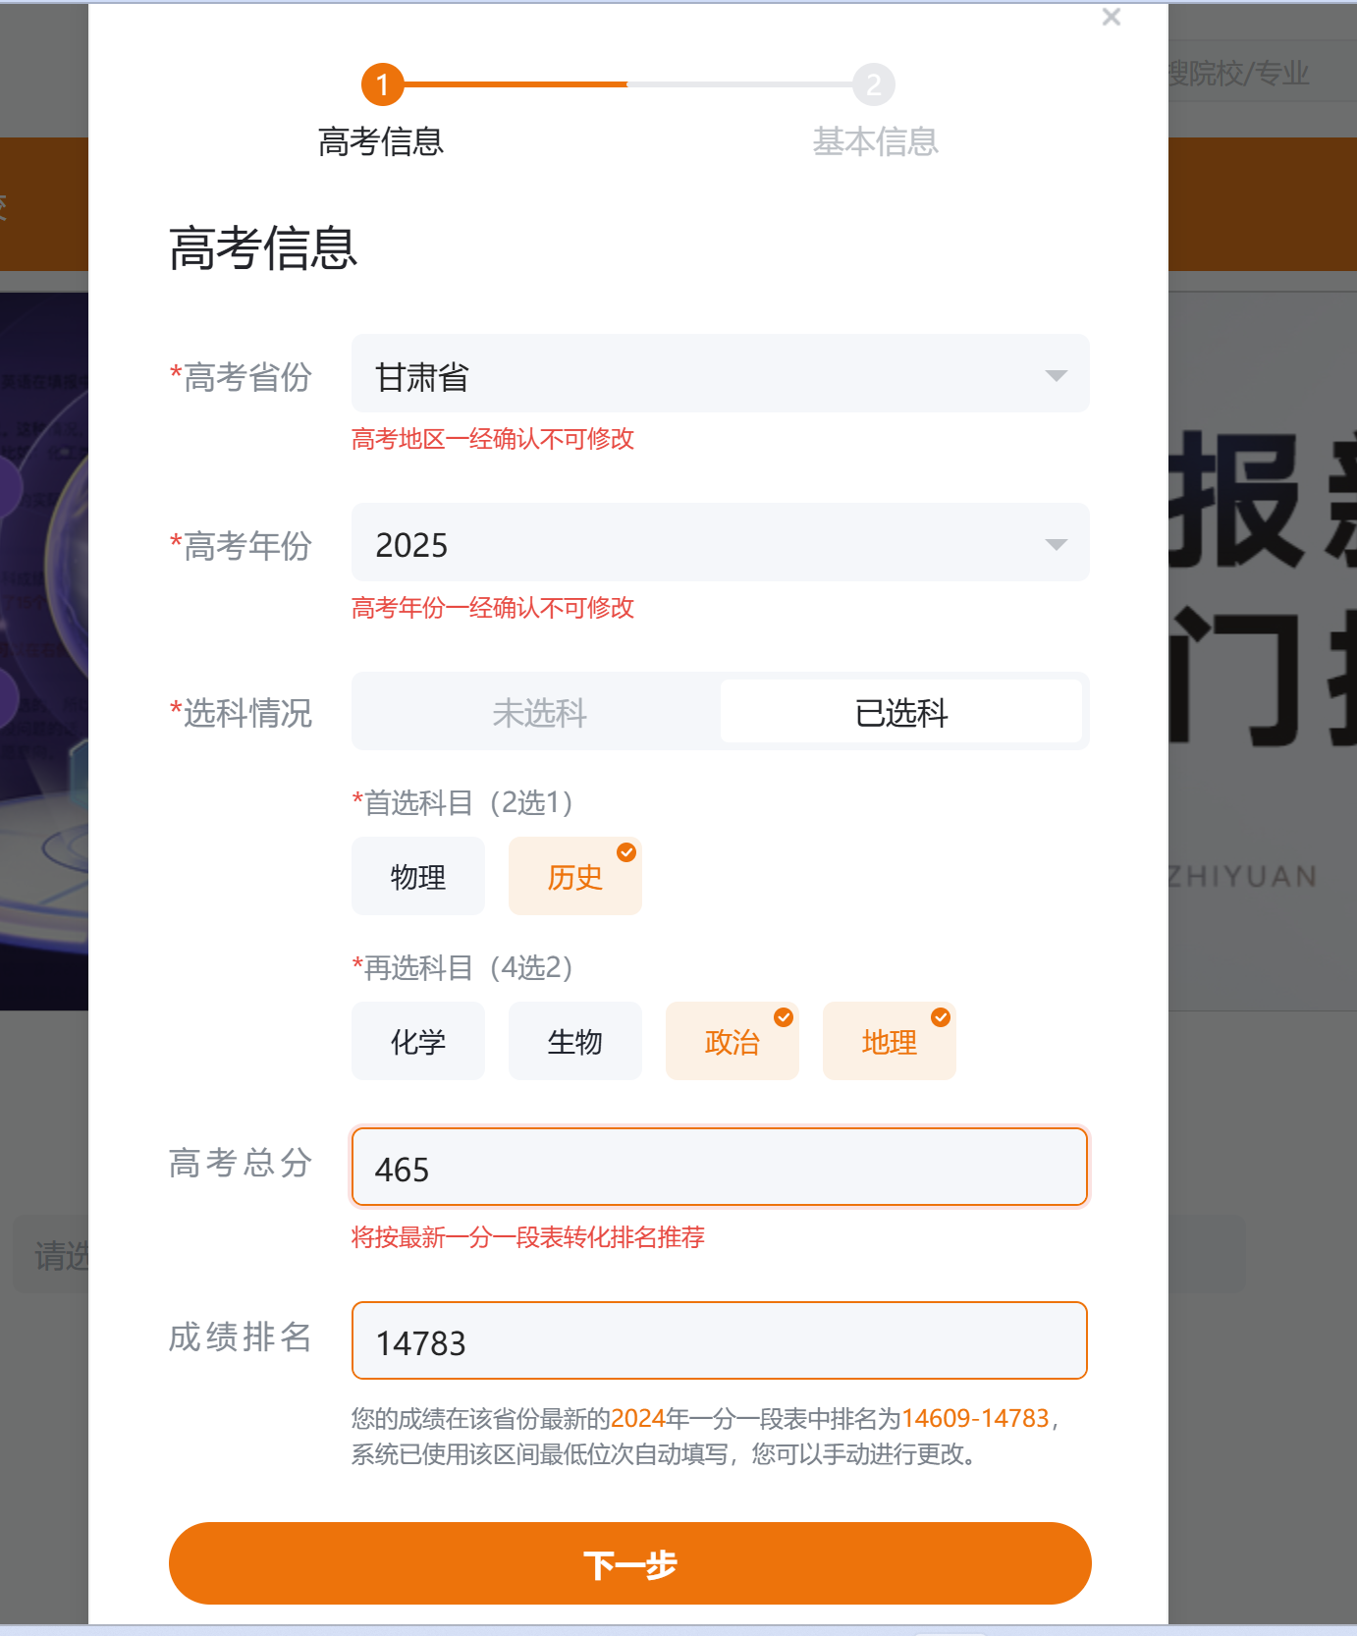Focus the 高考总分 input with 465
1357x1636 pixels.
tap(720, 1167)
